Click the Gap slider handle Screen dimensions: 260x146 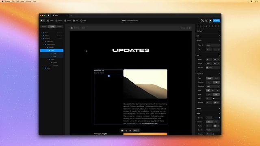(x=214, y=99)
